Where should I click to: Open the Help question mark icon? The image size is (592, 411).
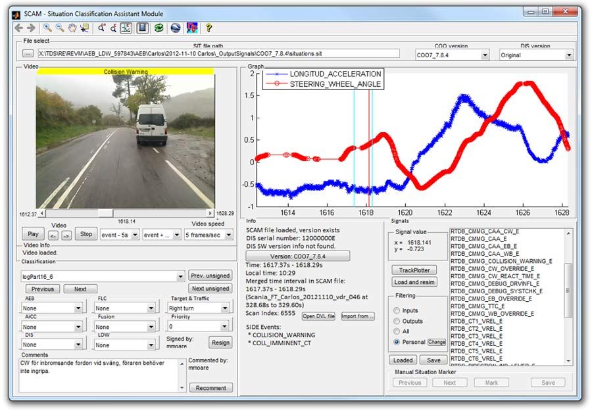click(208, 28)
